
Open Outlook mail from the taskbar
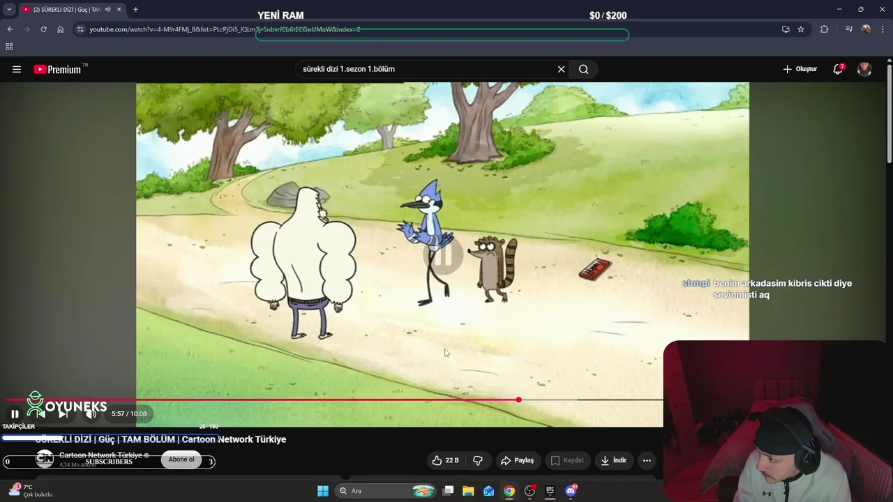(x=488, y=491)
